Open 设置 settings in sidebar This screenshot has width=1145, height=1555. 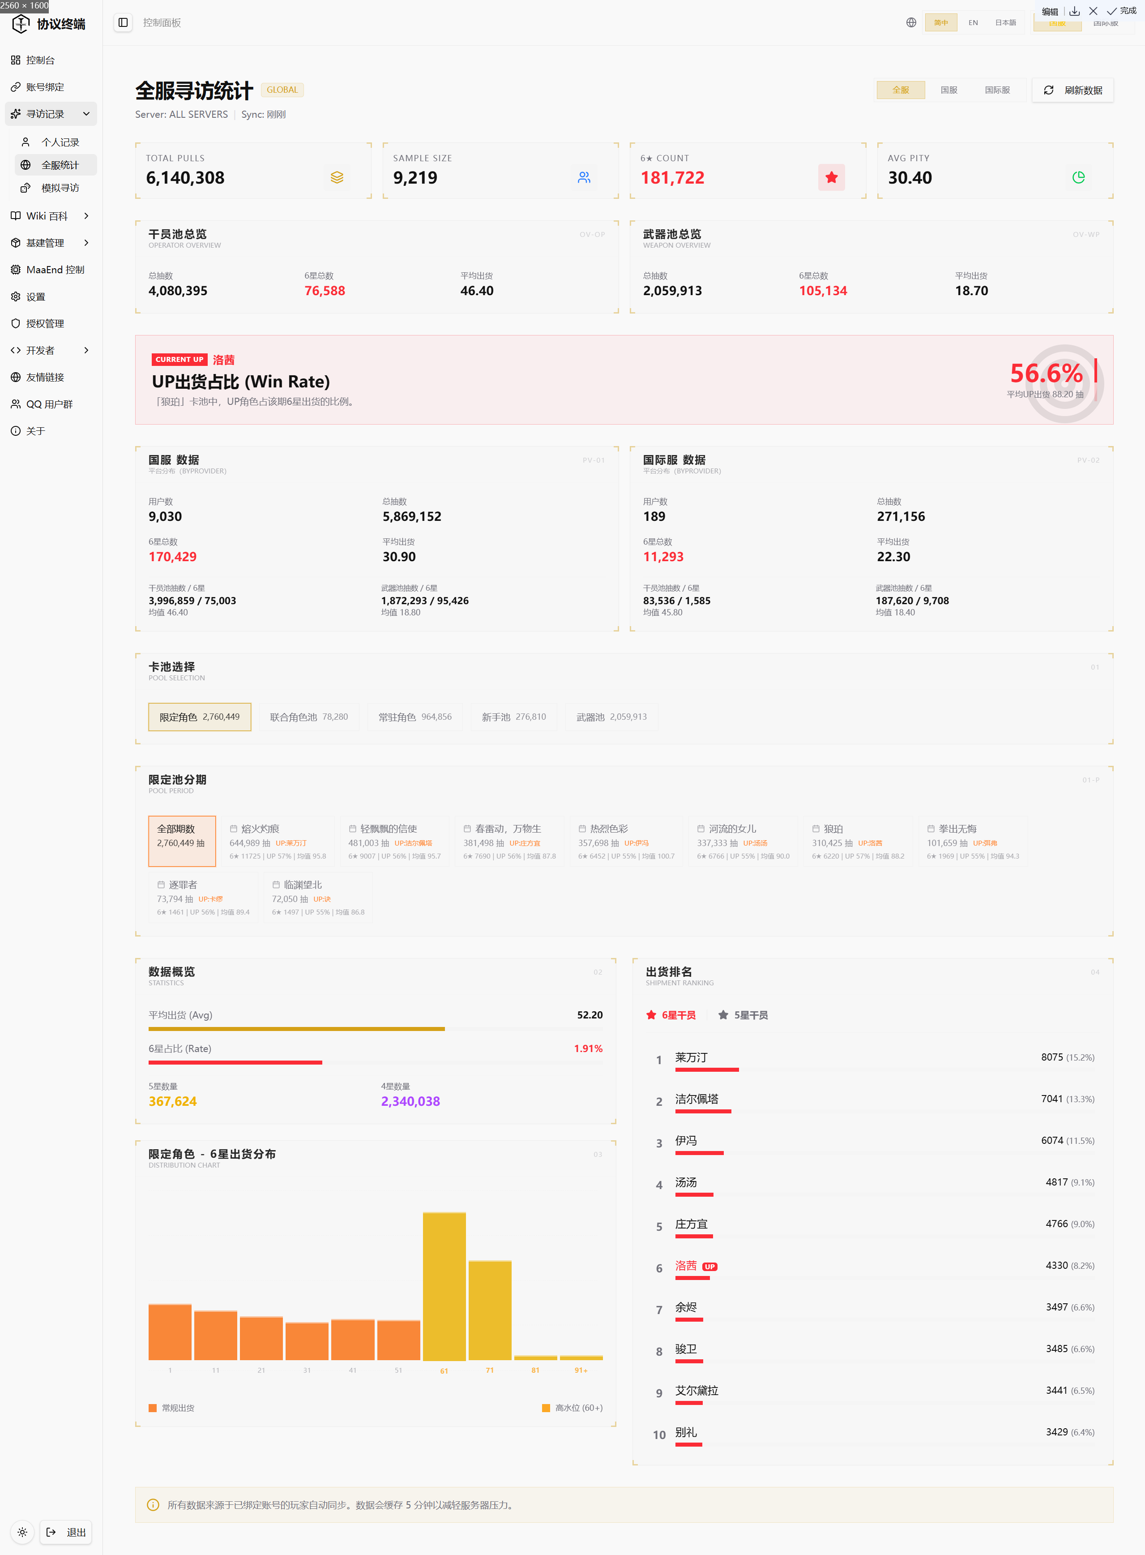tap(51, 297)
